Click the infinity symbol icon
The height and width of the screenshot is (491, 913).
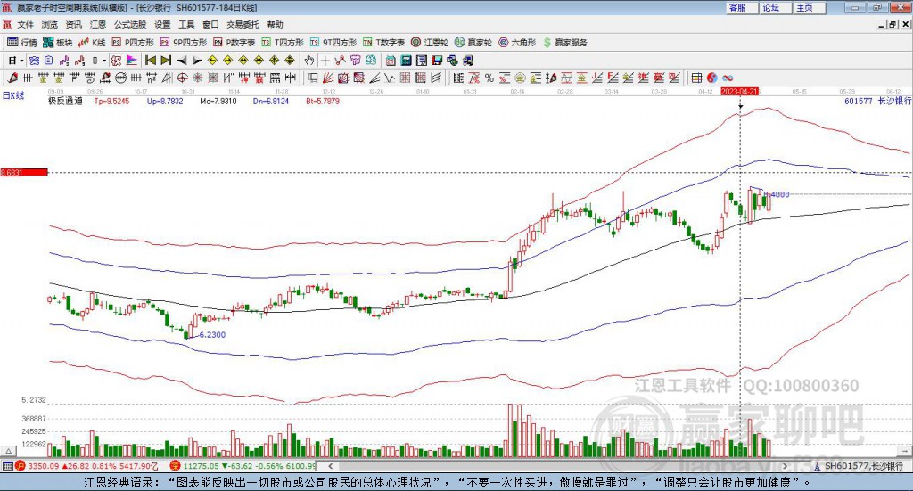[728, 78]
